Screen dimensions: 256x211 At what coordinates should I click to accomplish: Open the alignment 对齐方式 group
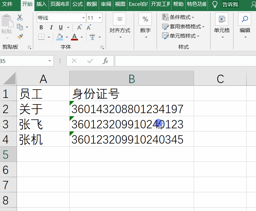[x=120, y=26]
